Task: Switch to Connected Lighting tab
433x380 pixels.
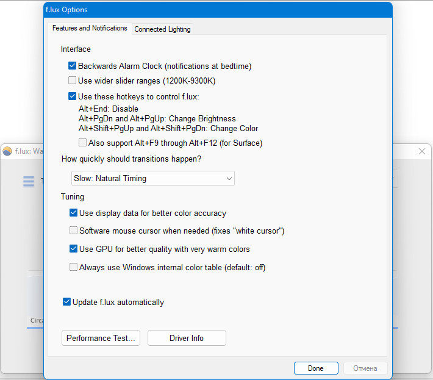Action: (162, 29)
